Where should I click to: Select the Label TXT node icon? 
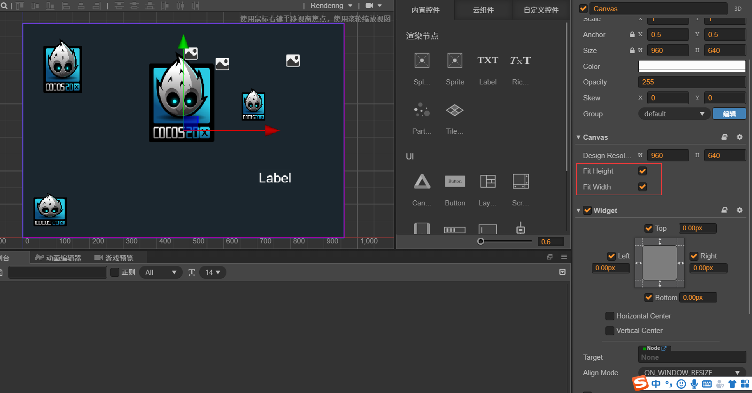[x=488, y=60]
